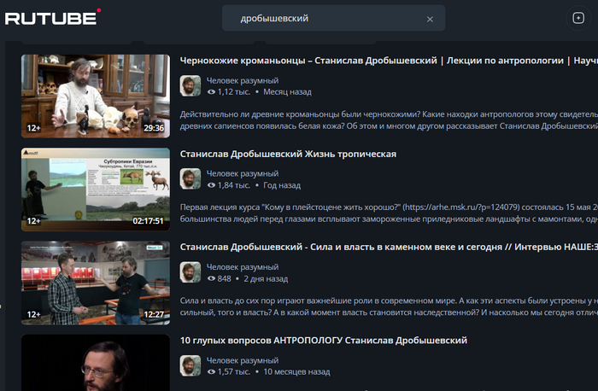This screenshot has width=598, height=391.
Task: Click 12+ age label on Чернокожие кроманьонцы thumbnail
Action: click(33, 128)
